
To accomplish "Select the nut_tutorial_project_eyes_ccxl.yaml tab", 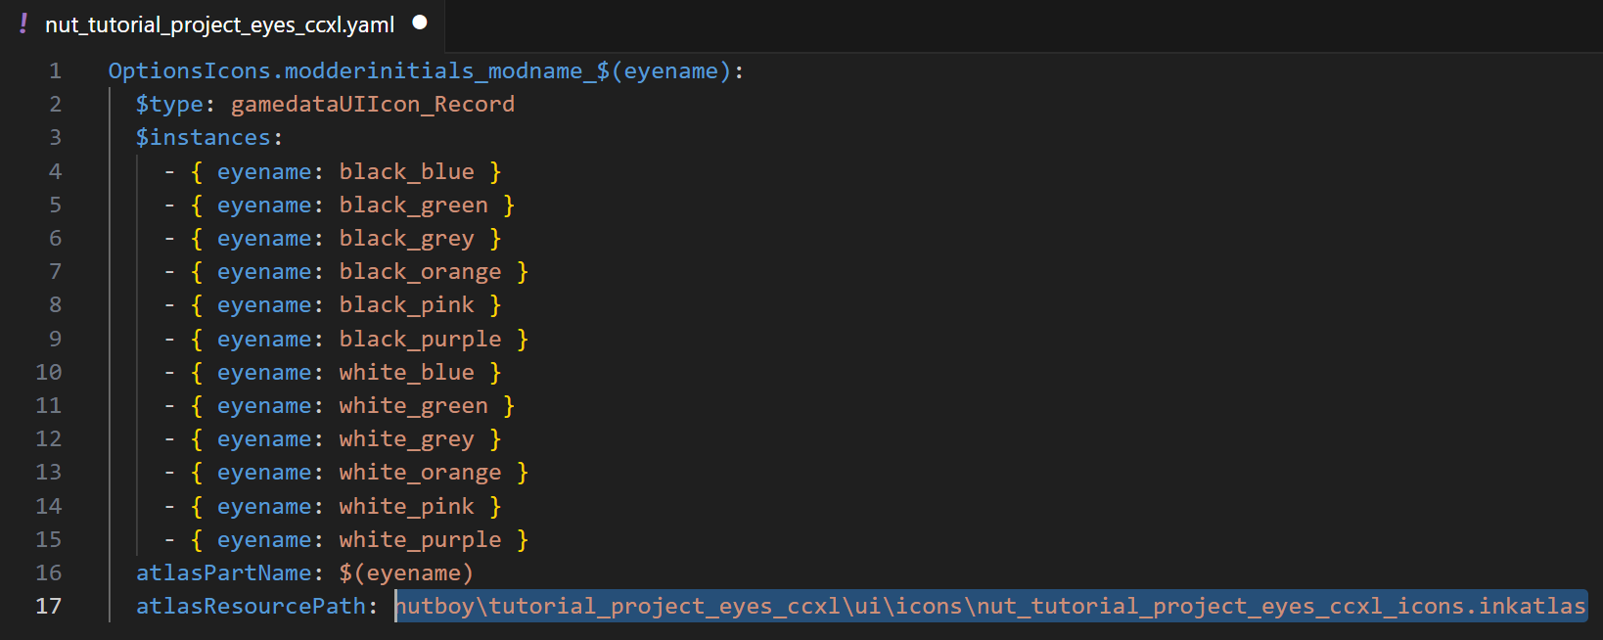I will tap(219, 24).
